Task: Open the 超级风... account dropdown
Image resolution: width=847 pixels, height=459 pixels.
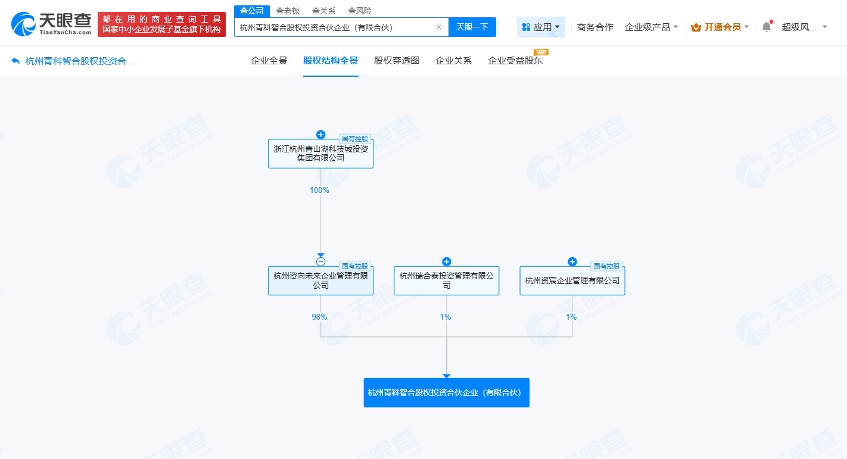Action: [x=805, y=27]
